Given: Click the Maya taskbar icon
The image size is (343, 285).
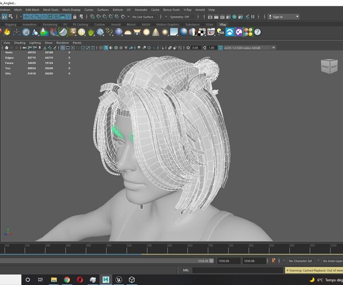Looking at the screenshot, I should (x=106, y=279).
